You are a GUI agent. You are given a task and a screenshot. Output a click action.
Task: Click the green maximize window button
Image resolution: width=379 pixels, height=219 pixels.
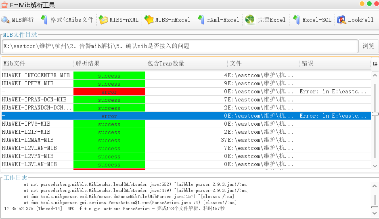[x=369, y=4]
